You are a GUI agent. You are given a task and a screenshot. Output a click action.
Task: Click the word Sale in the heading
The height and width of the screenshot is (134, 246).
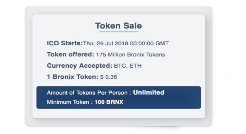pos(132,26)
